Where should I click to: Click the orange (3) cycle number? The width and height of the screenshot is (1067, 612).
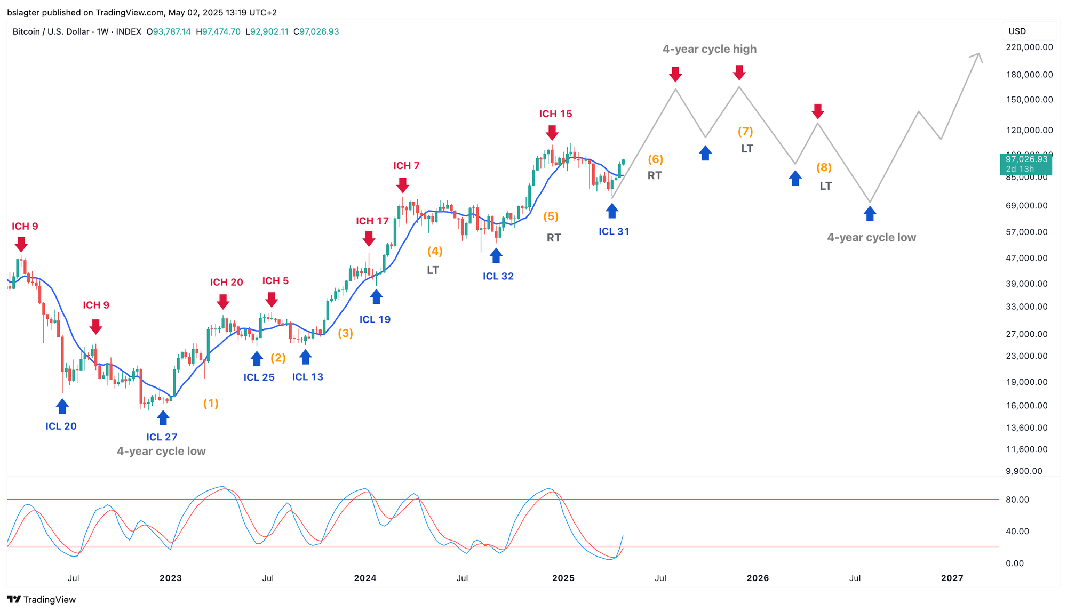point(345,333)
